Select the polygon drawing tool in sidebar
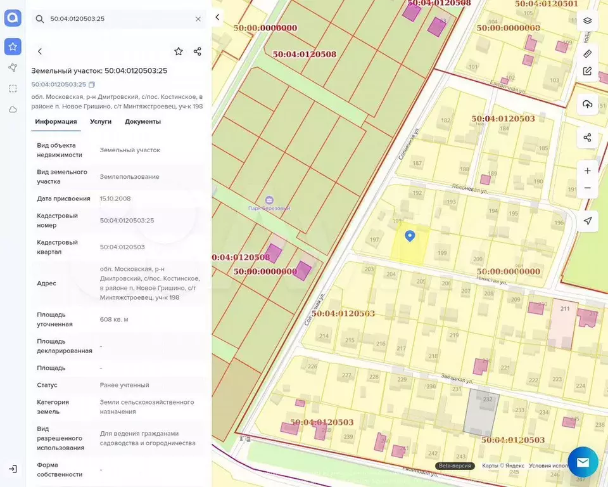The image size is (608, 487). click(13, 67)
